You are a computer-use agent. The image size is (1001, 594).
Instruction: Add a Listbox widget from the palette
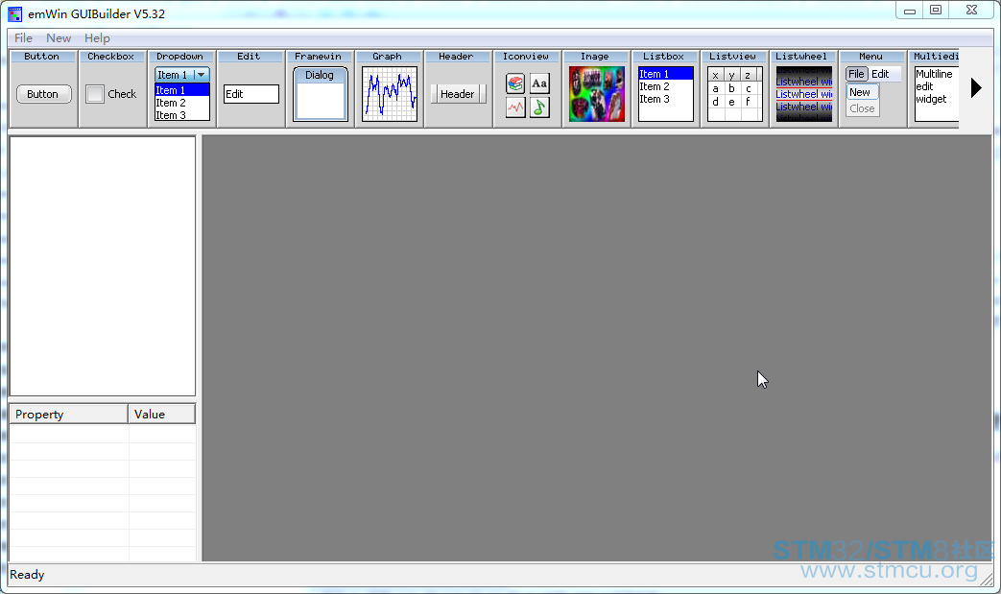(664, 88)
